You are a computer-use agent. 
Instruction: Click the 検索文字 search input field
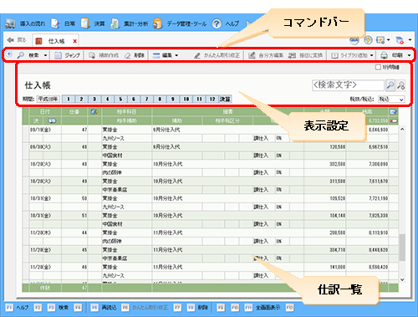tap(348, 85)
